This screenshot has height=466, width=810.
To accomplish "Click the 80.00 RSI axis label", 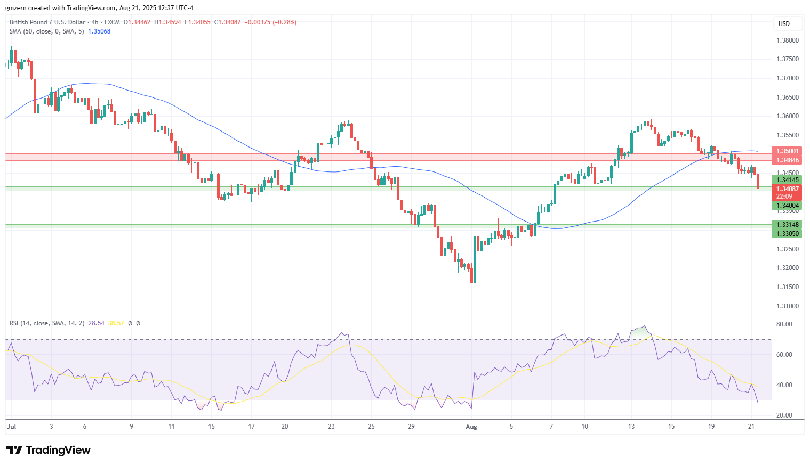I will (784, 324).
